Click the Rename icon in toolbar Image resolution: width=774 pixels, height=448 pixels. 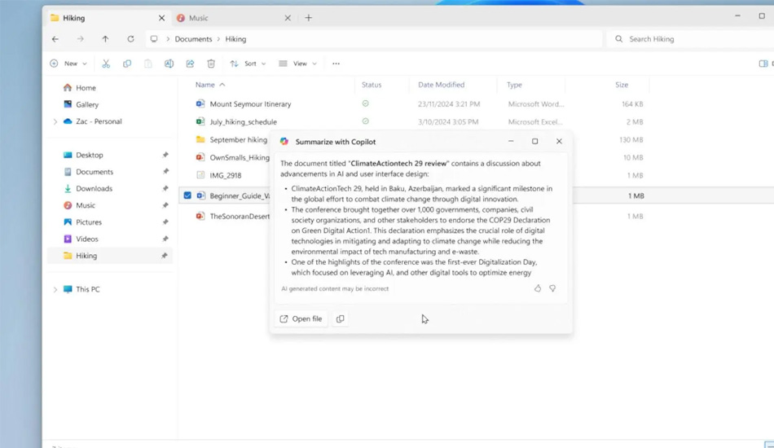pyautogui.click(x=169, y=64)
